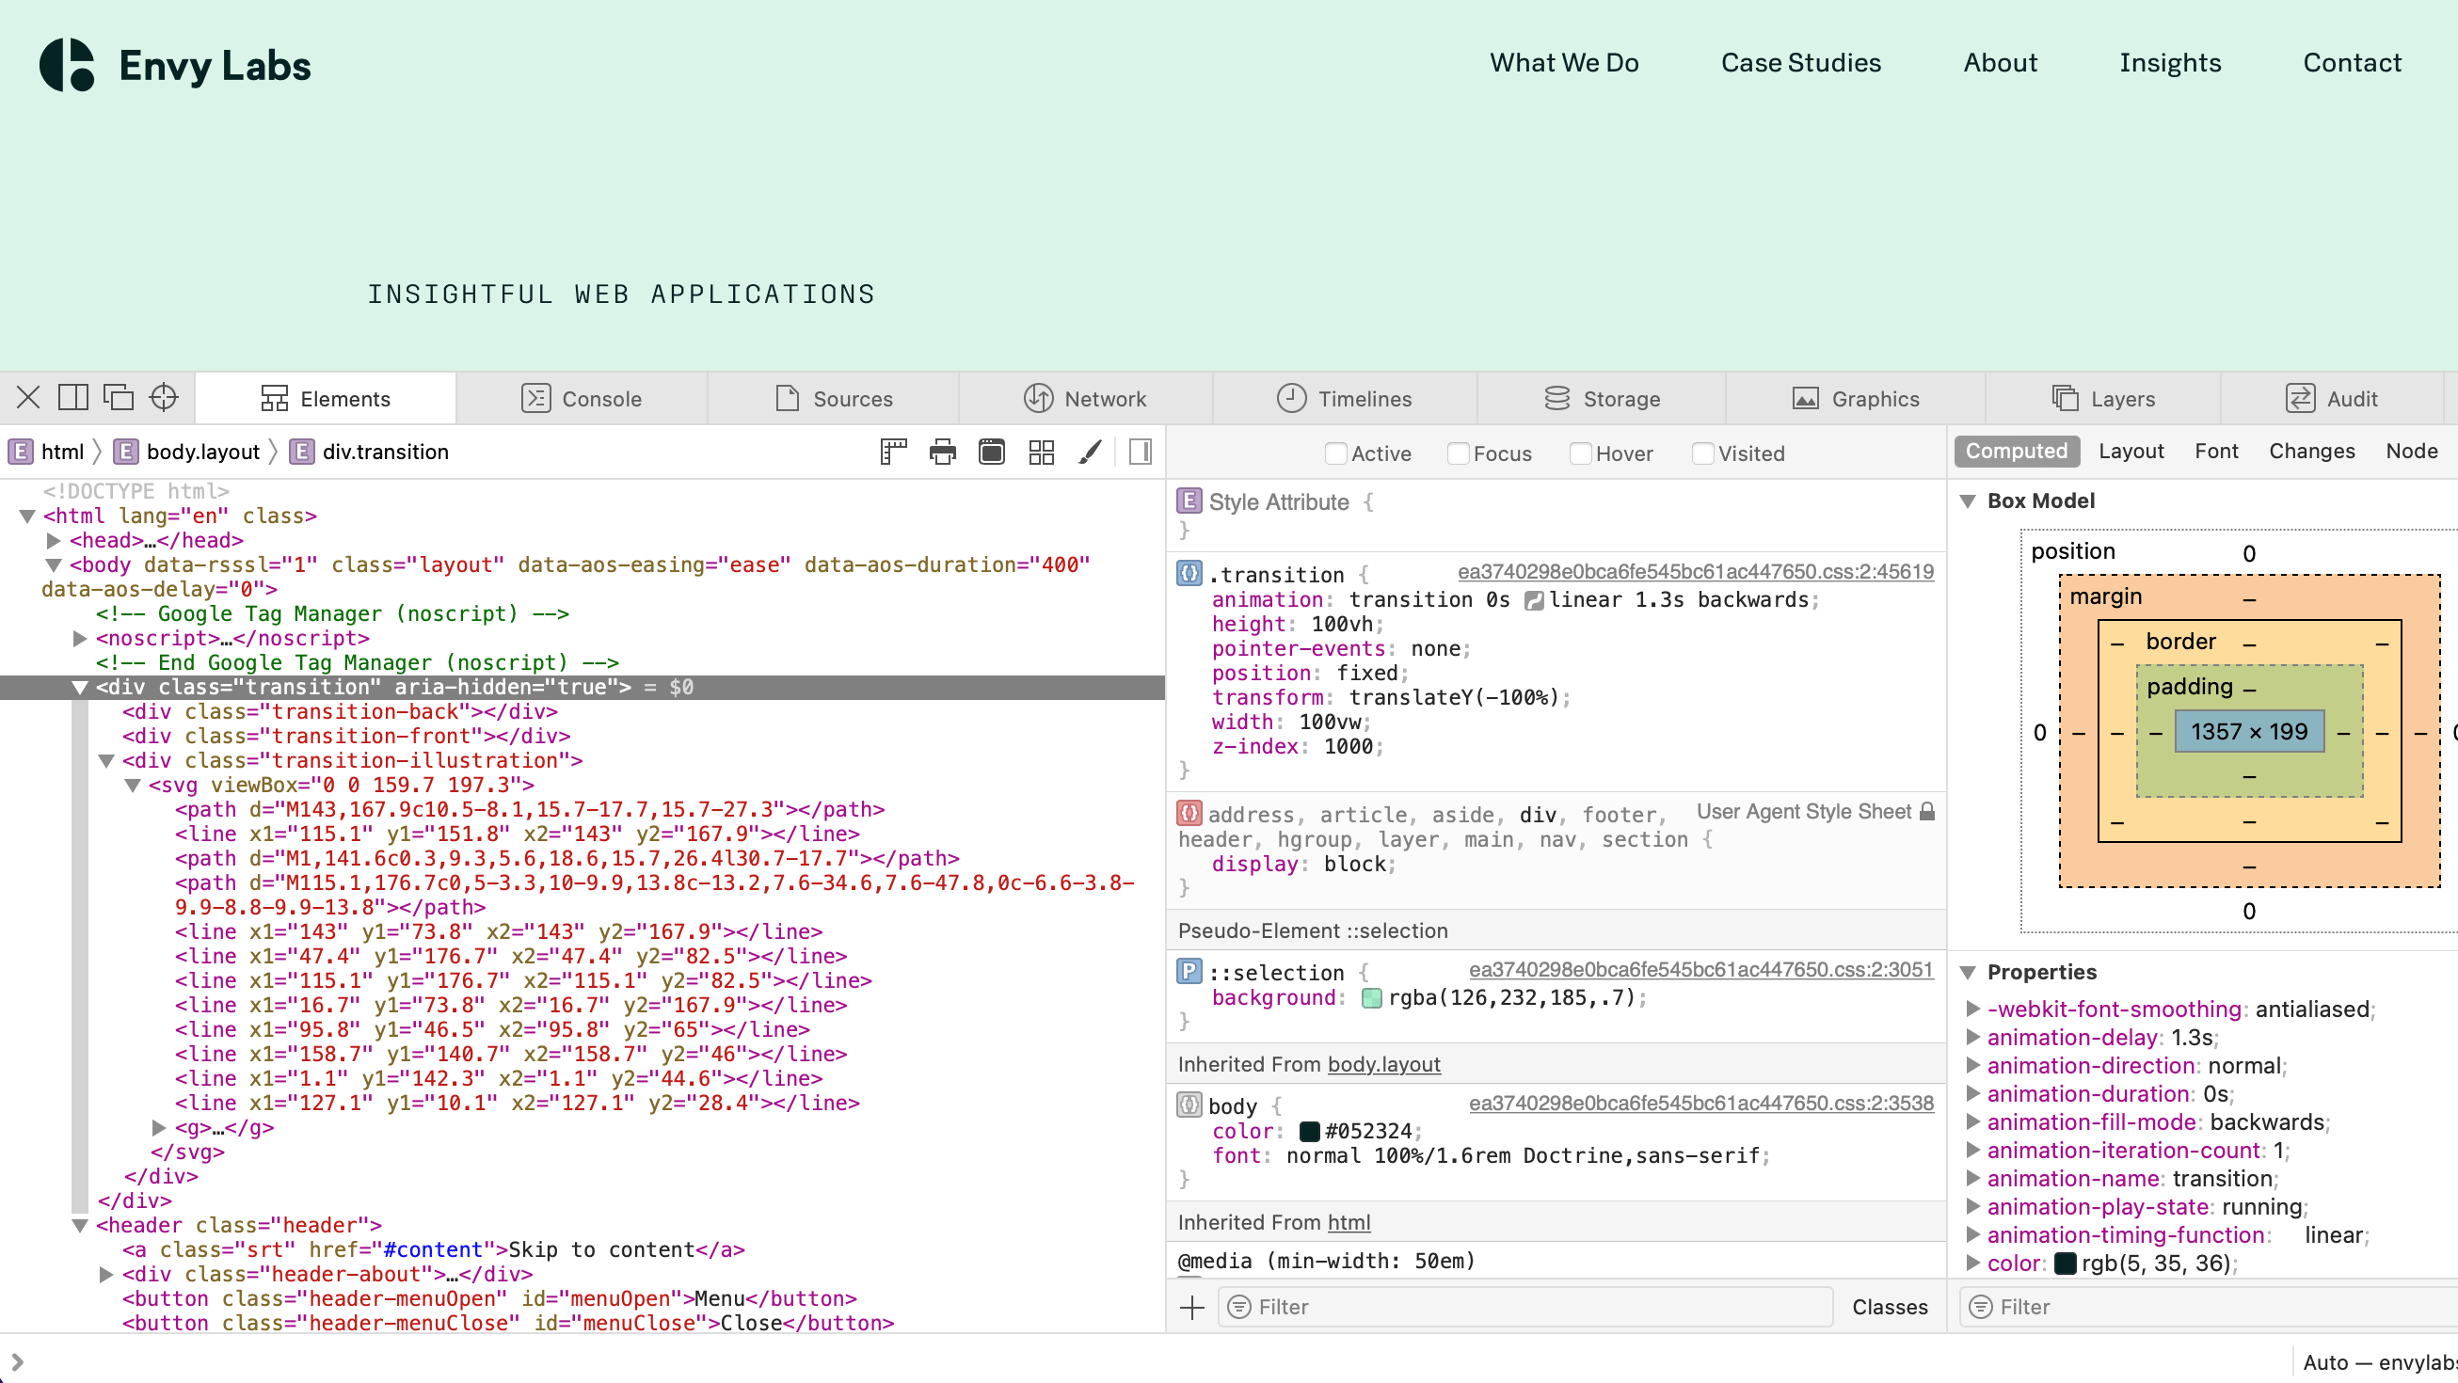Expand the noscript element node
The height and width of the screenshot is (1383, 2458).
coord(80,638)
